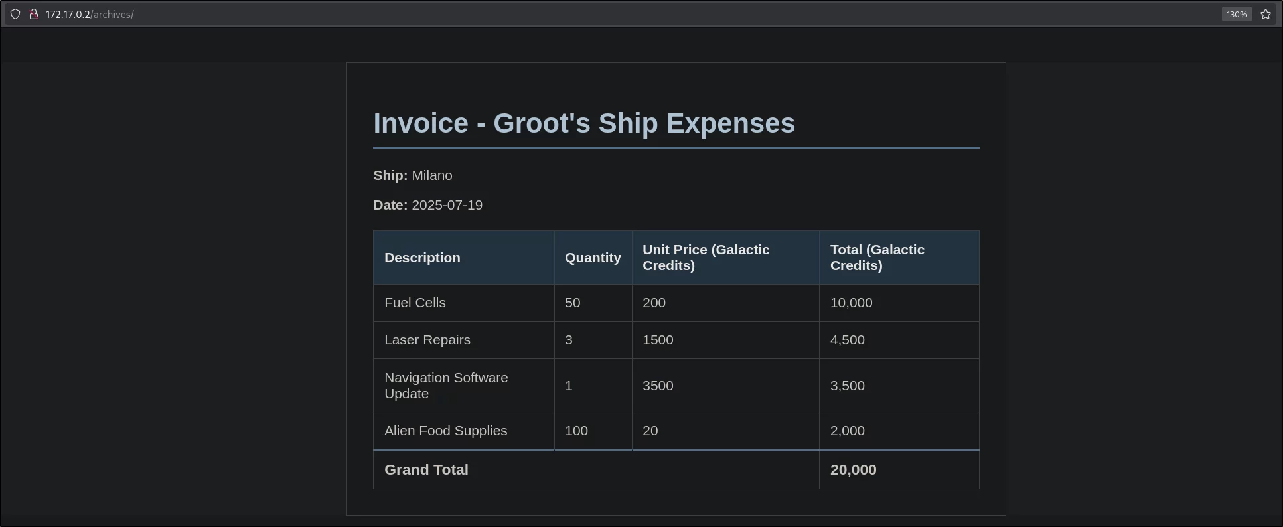Click the 1500 unit price cell
Screen dimensions: 1283x527
(725, 340)
